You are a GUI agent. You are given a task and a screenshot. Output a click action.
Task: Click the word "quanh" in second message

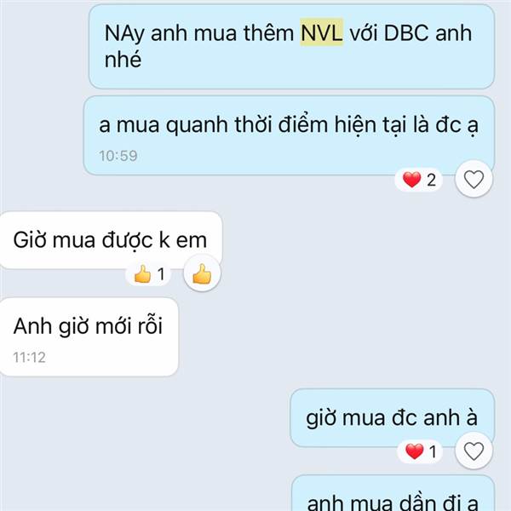197,126
